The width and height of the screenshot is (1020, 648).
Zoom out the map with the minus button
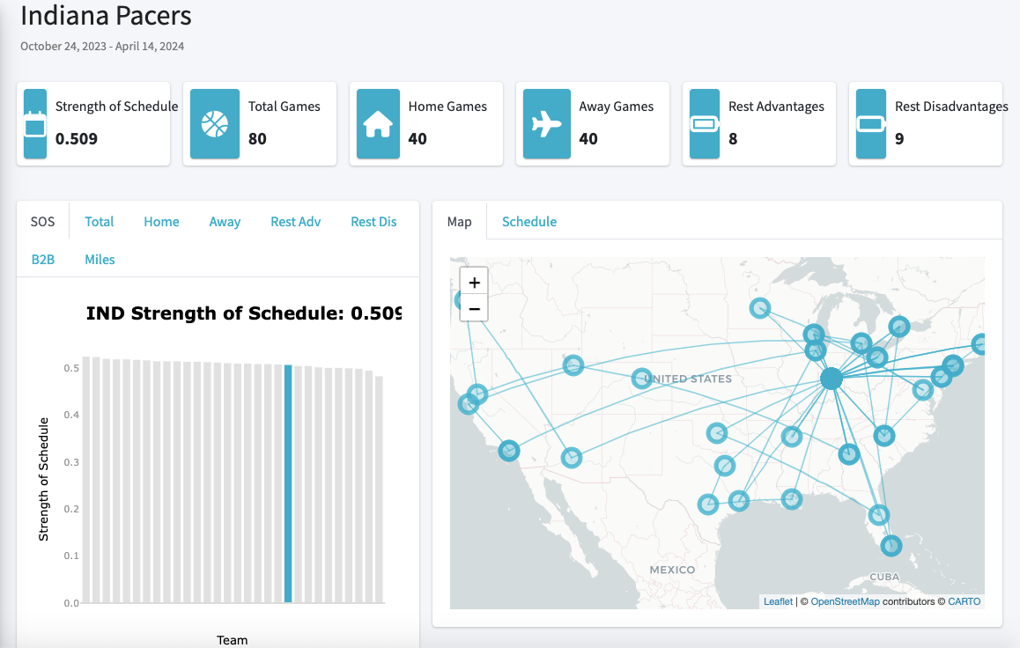tap(474, 309)
